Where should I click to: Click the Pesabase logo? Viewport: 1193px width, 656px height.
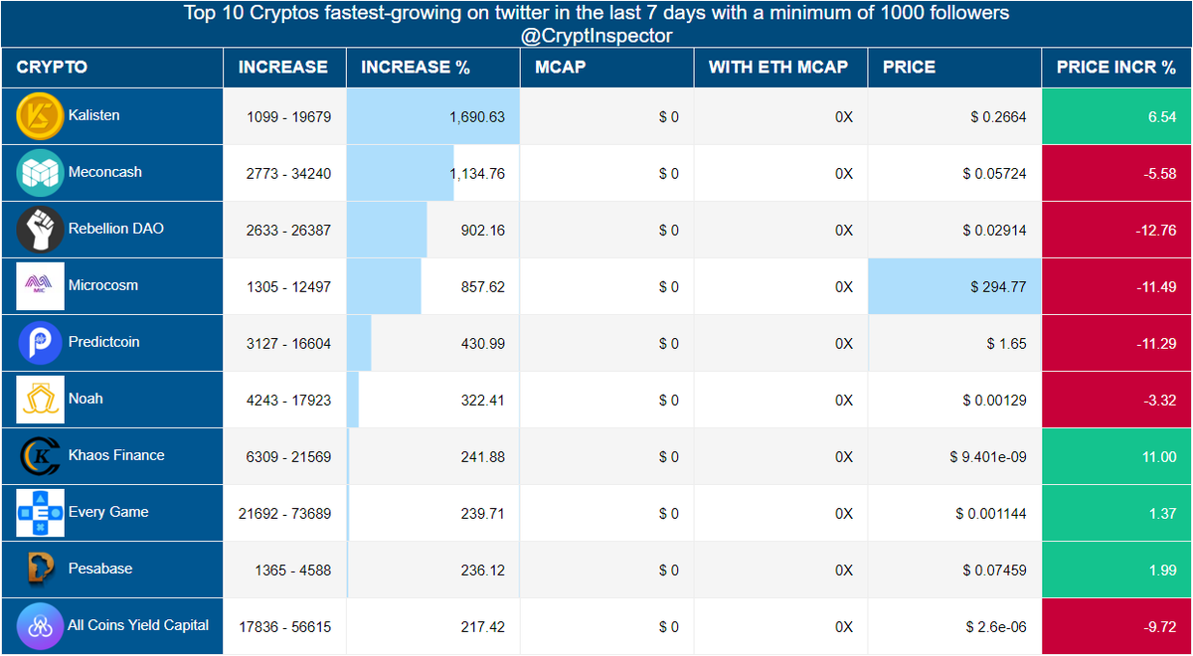(41, 570)
